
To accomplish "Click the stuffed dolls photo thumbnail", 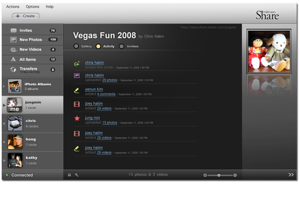I will [x=269, y=51].
